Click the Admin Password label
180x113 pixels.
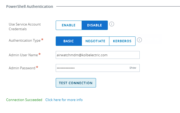22,68
